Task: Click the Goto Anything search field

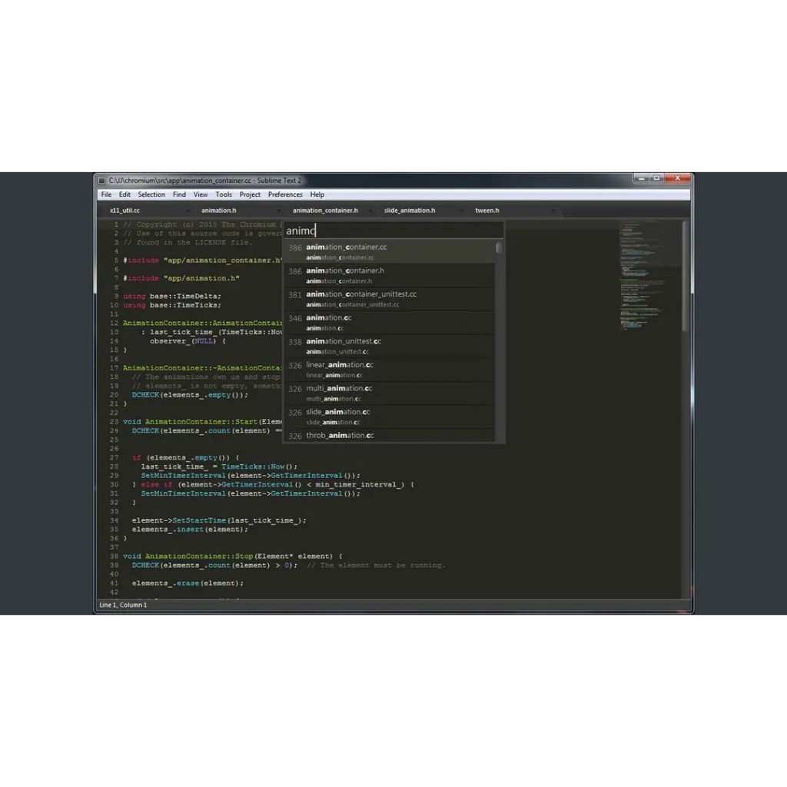Action: click(393, 230)
